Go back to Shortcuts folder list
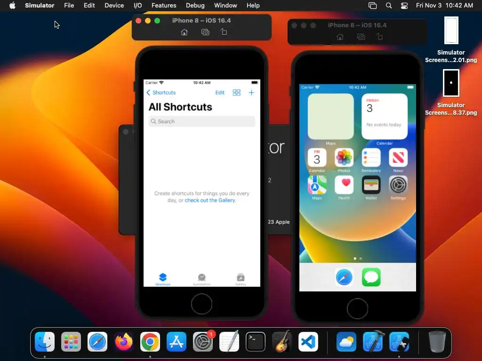The image size is (482, 361). tap(161, 93)
